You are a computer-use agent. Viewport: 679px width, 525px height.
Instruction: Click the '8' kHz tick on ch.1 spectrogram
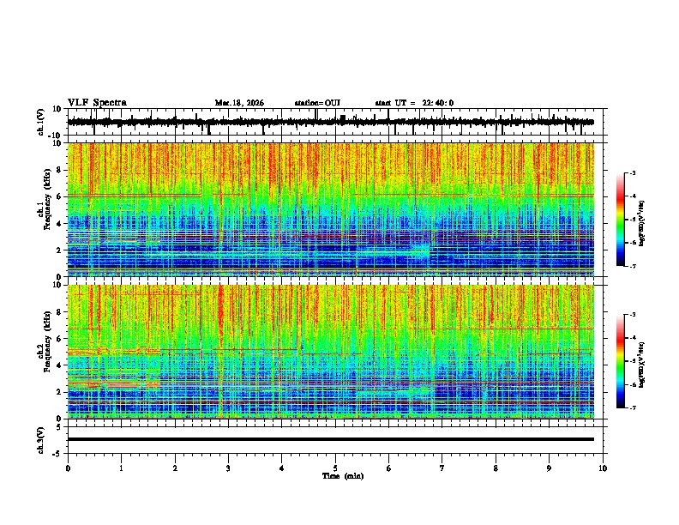(x=60, y=170)
